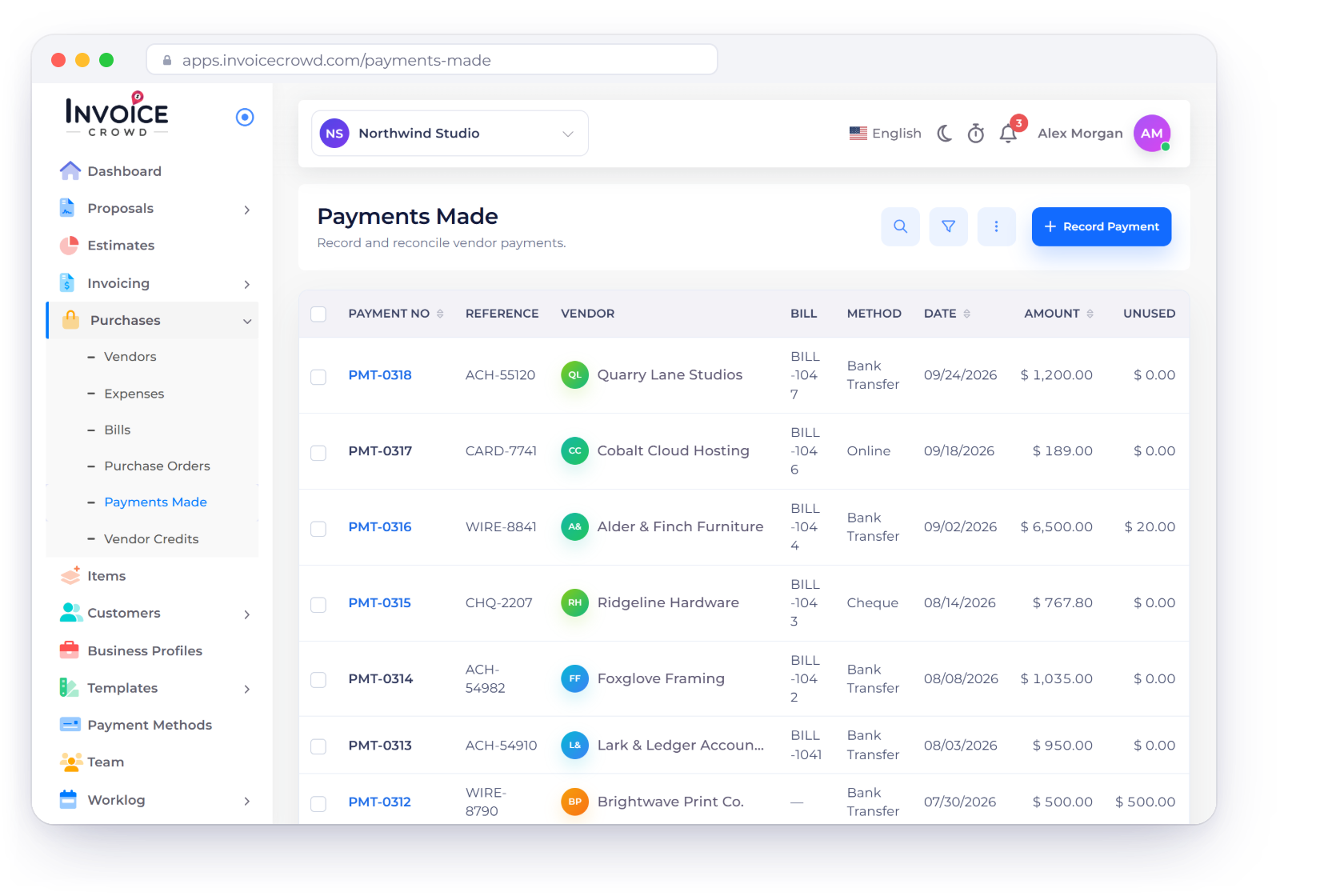Image resolution: width=1344 pixels, height=896 pixels.
Task: Check the PMT-0317 row checkbox
Action: tap(318, 453)
